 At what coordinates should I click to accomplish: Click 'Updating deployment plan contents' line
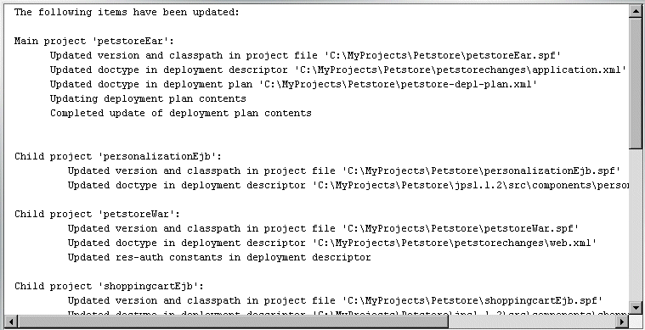(x=148, y=99)
